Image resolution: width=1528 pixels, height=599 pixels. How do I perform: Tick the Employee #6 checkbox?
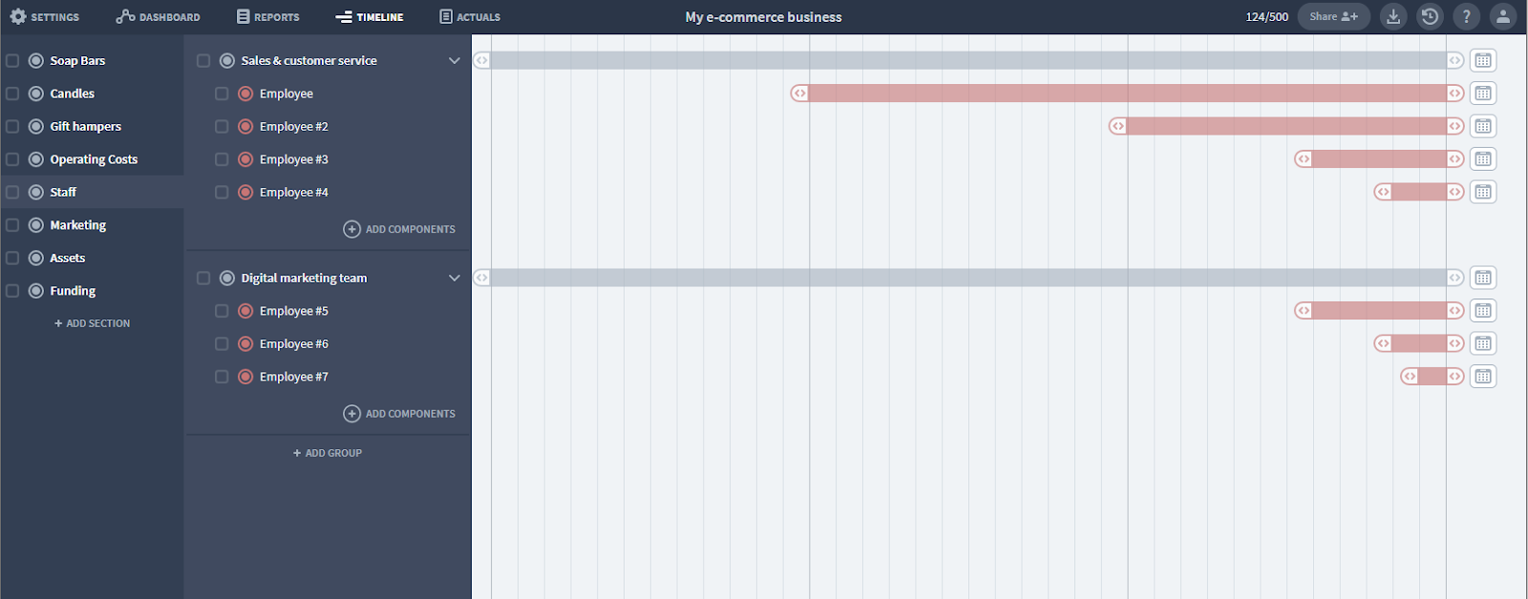point(222,343)
